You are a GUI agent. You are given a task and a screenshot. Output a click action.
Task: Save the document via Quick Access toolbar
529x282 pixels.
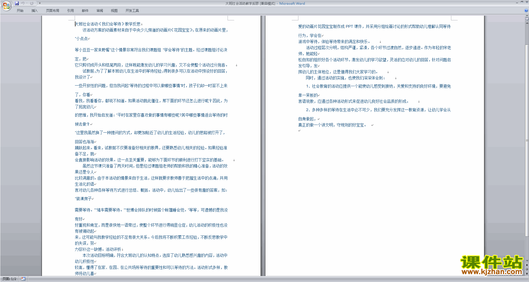(x=17, y=3)
